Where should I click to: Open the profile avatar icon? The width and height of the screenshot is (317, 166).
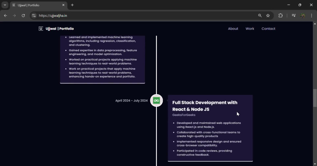click(303, 15)
